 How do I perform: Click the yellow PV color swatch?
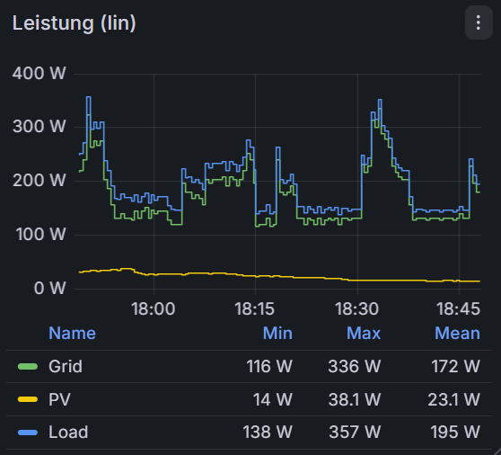point(28,399)
